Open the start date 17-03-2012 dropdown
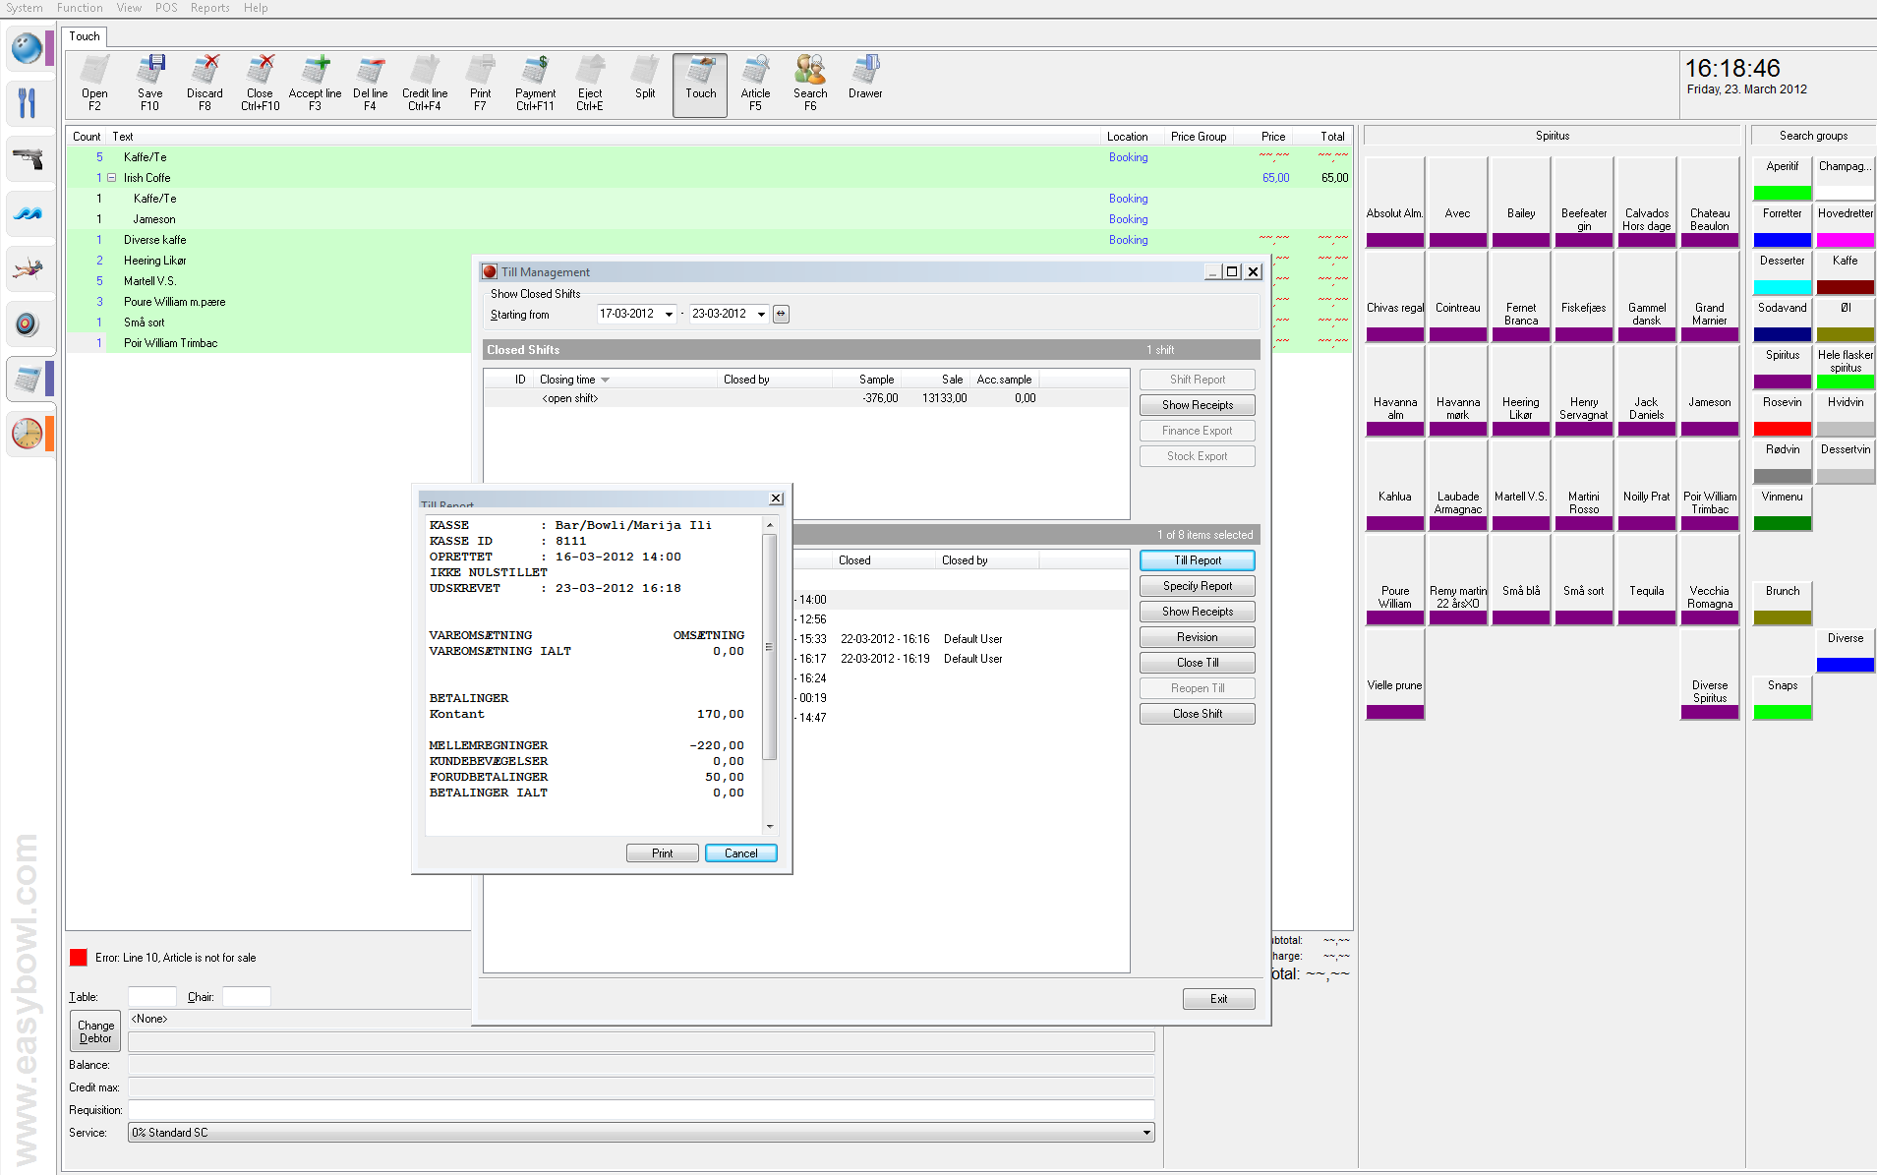Viewport: 1877px width, 1175px height. (669, 315)
